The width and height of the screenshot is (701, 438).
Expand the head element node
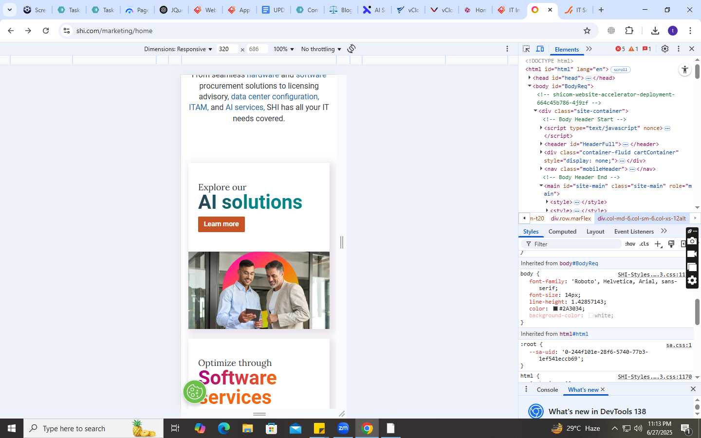tap(530, 78)
